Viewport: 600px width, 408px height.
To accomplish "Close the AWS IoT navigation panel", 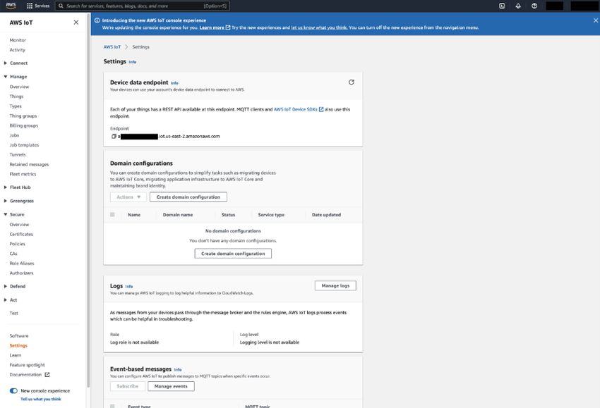I will pos(76,23).
